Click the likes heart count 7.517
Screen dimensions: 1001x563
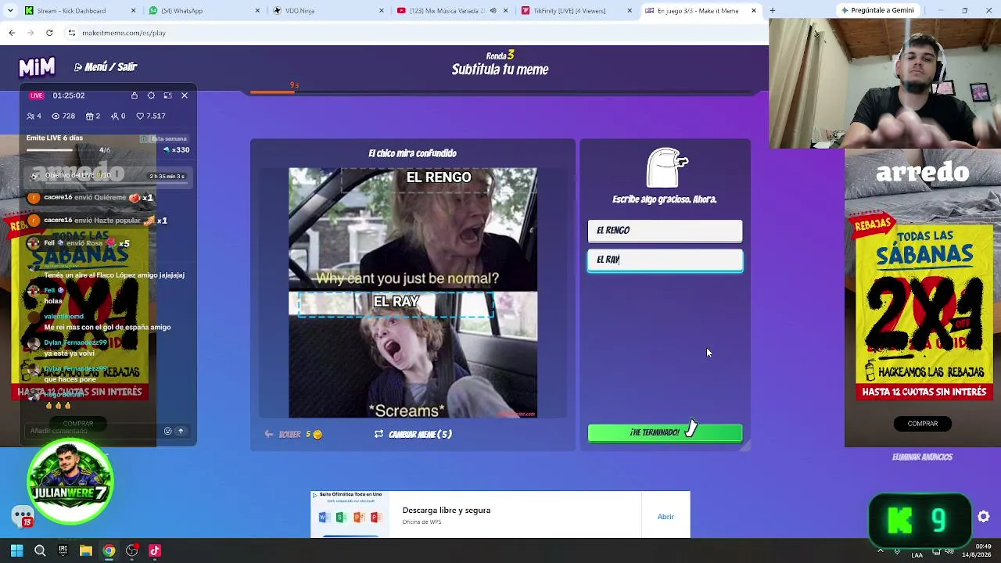coord(151,116)
